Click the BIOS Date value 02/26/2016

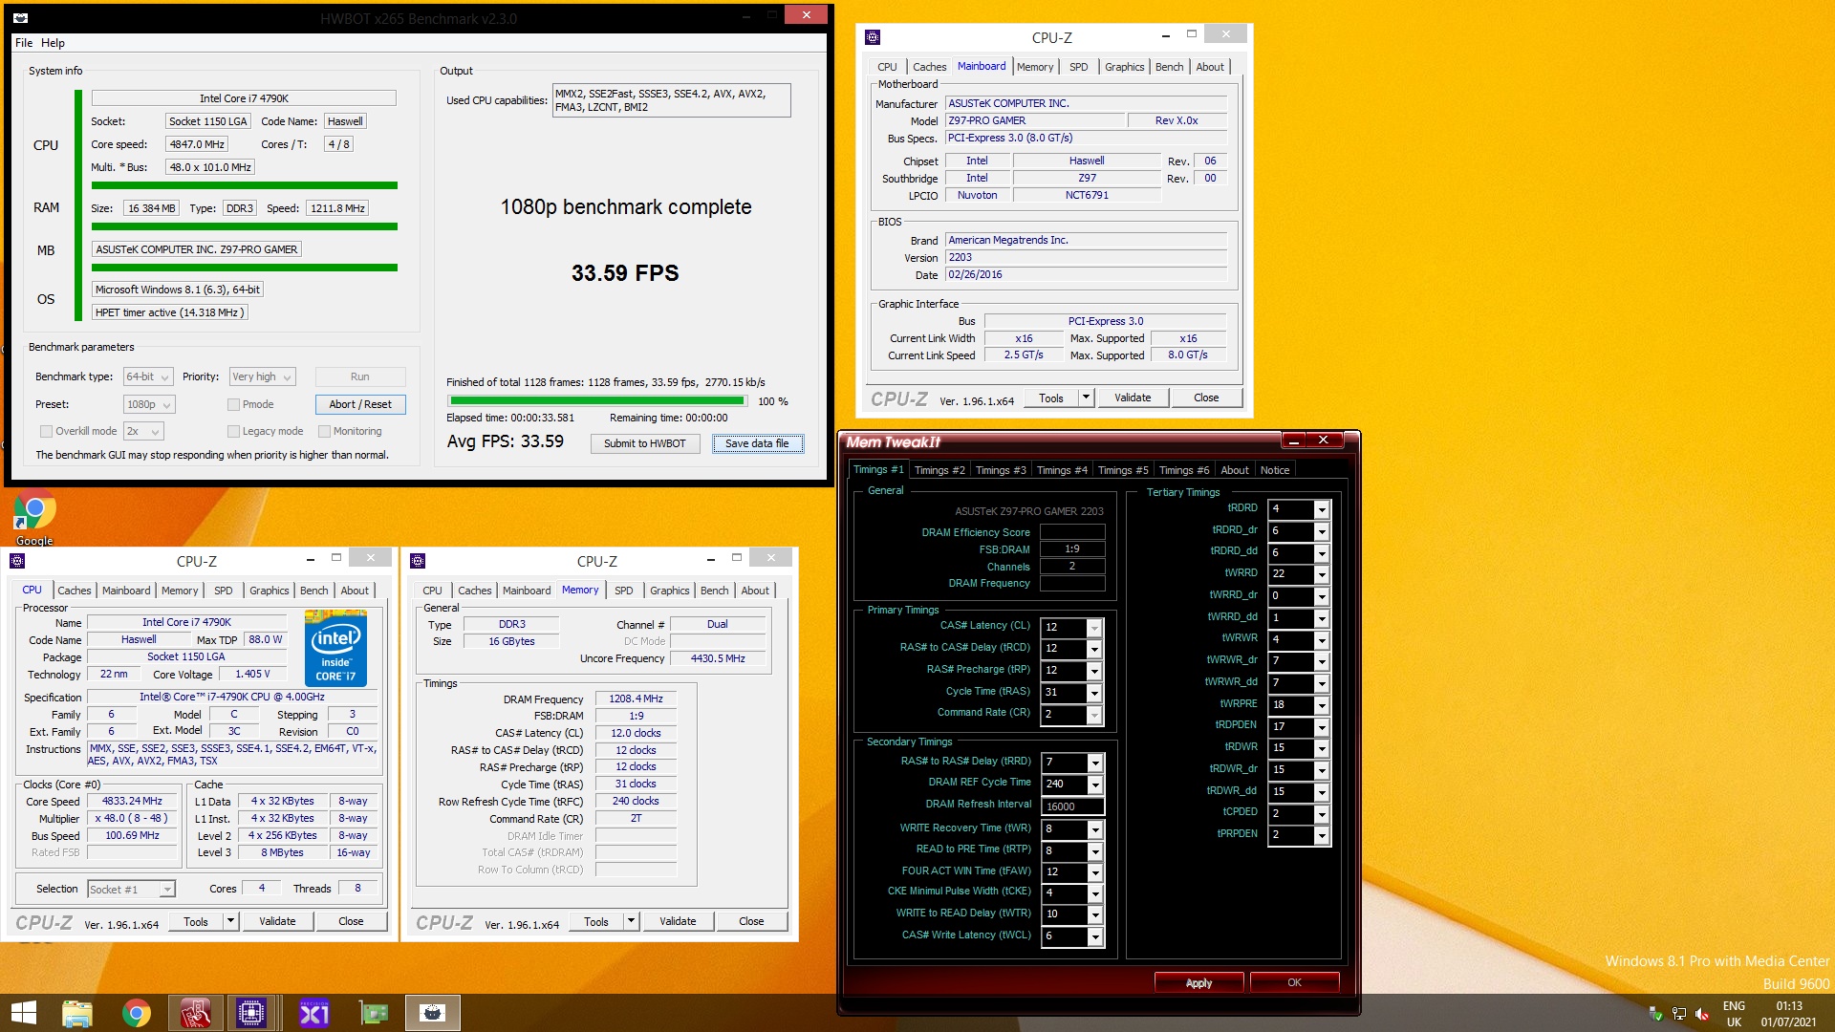(1086, 274)
